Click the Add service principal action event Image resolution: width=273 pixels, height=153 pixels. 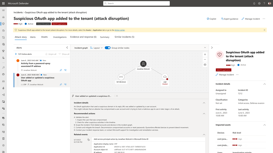tap(121, 139)
